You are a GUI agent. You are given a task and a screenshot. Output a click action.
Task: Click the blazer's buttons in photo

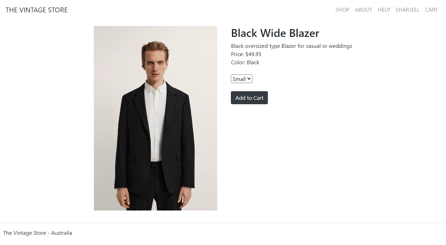point(149,149)
